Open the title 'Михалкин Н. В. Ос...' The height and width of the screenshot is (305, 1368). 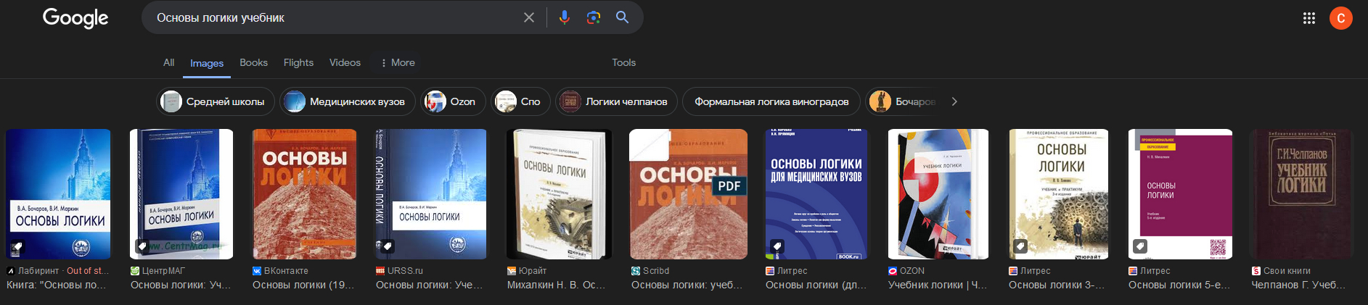click(x=556, y=285)
